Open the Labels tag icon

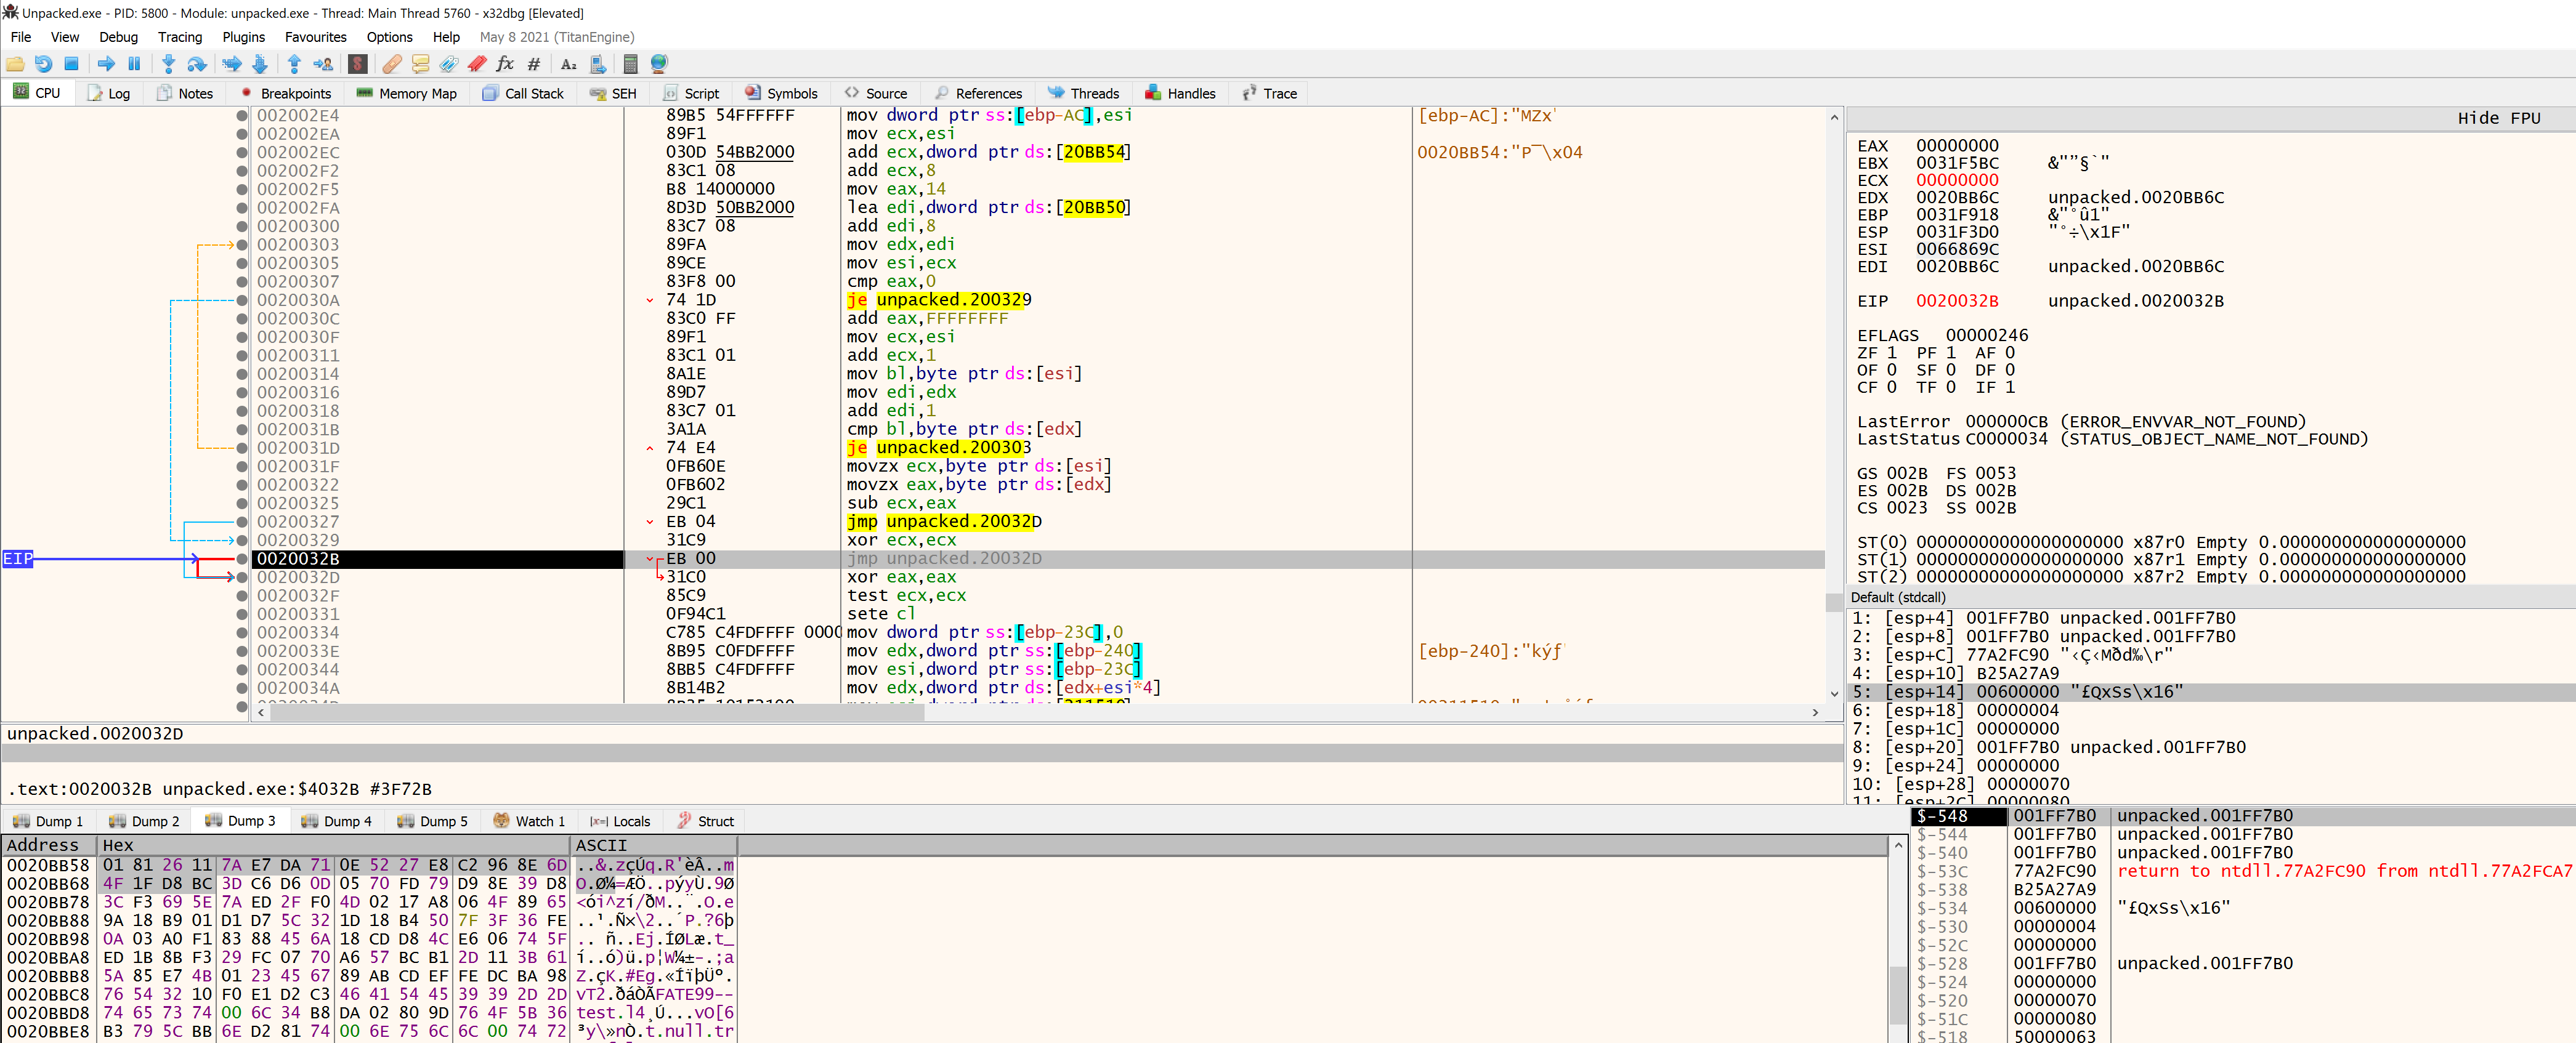tap(449, 64)
